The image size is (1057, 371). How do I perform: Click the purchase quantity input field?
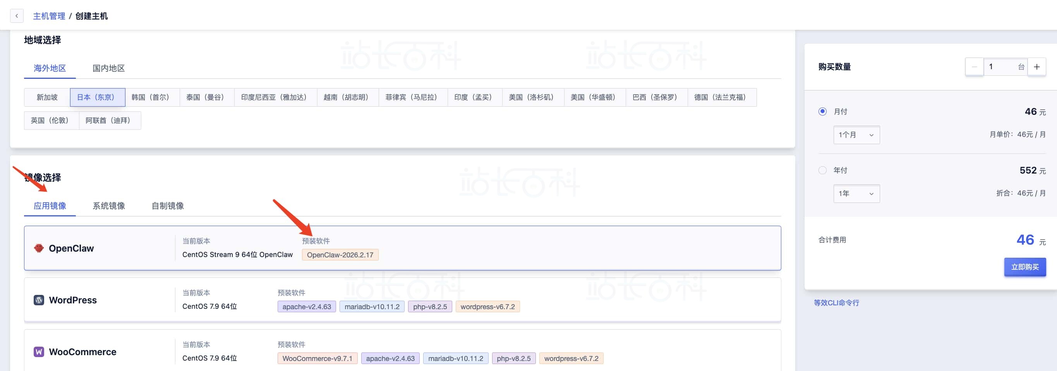tap(1005, 67)
